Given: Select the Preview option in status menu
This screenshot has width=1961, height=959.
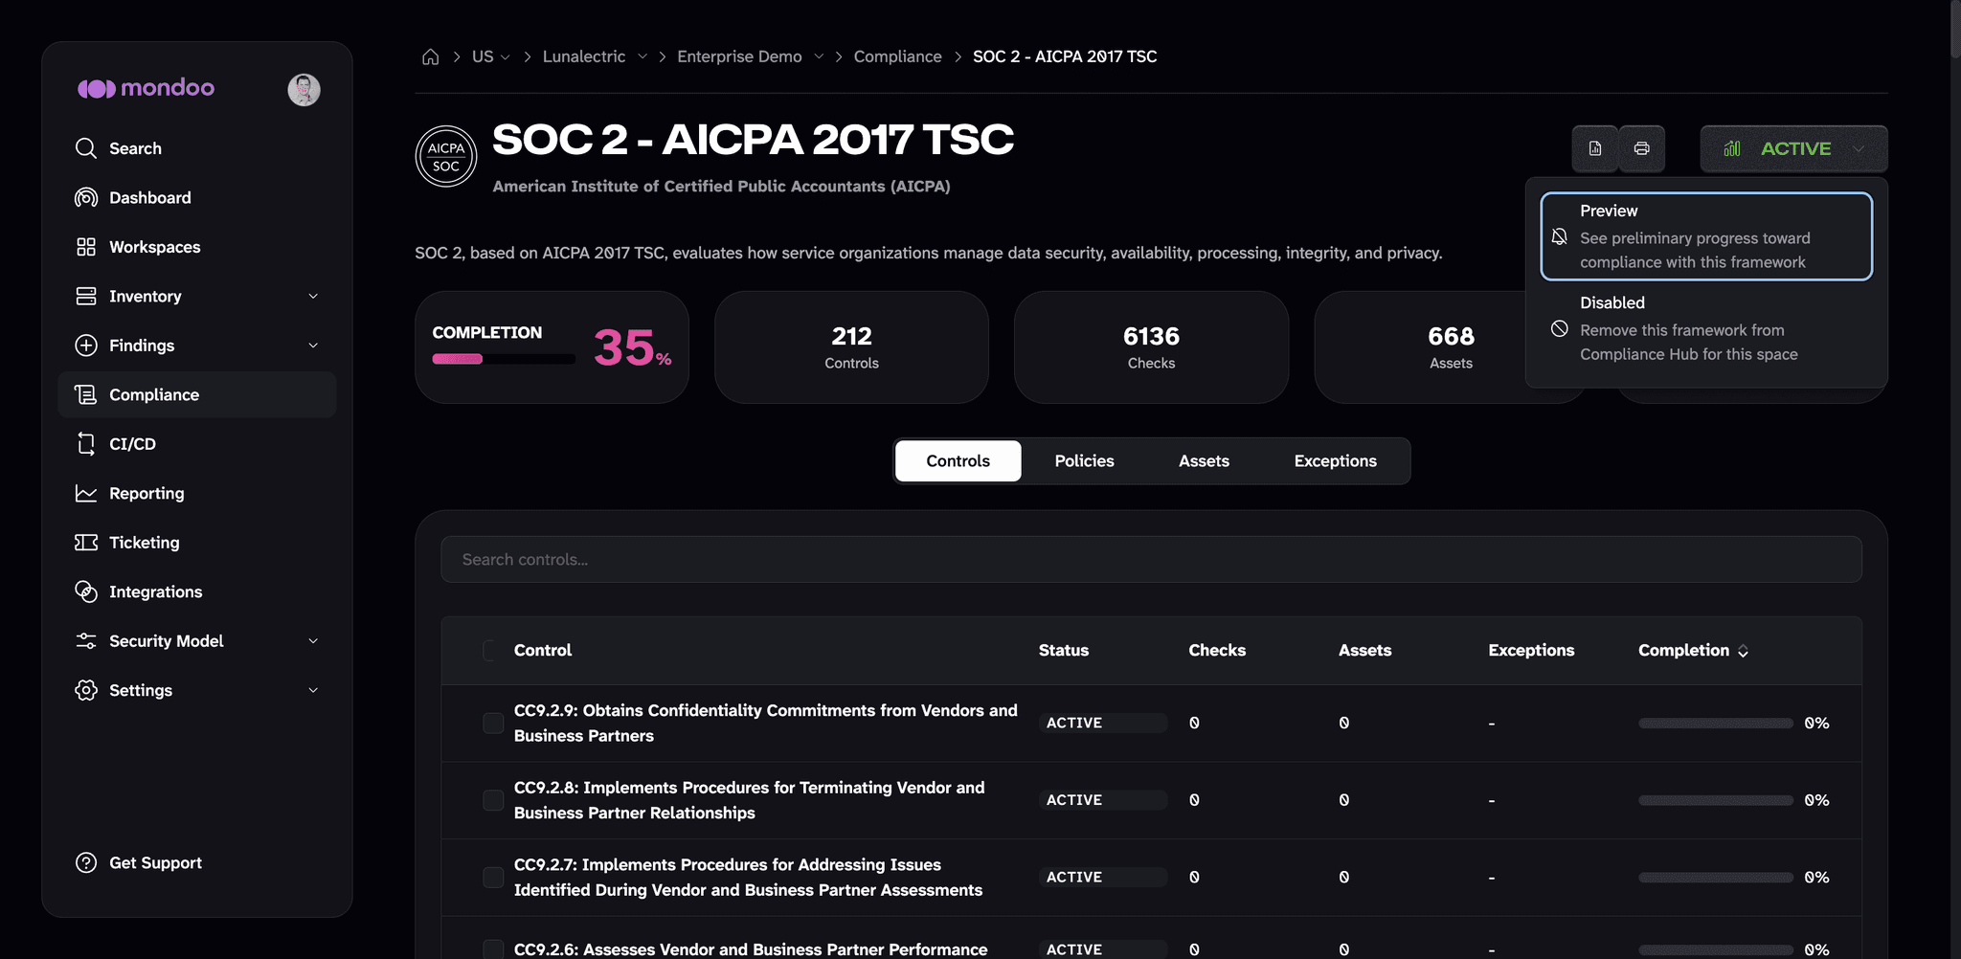Looking at the screenshot, I should [x=1706, y=236].
